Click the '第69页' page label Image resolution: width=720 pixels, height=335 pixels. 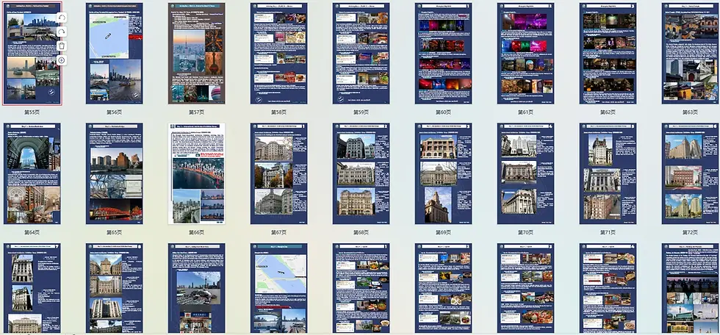pyautogui.click(x=443, y=232)
